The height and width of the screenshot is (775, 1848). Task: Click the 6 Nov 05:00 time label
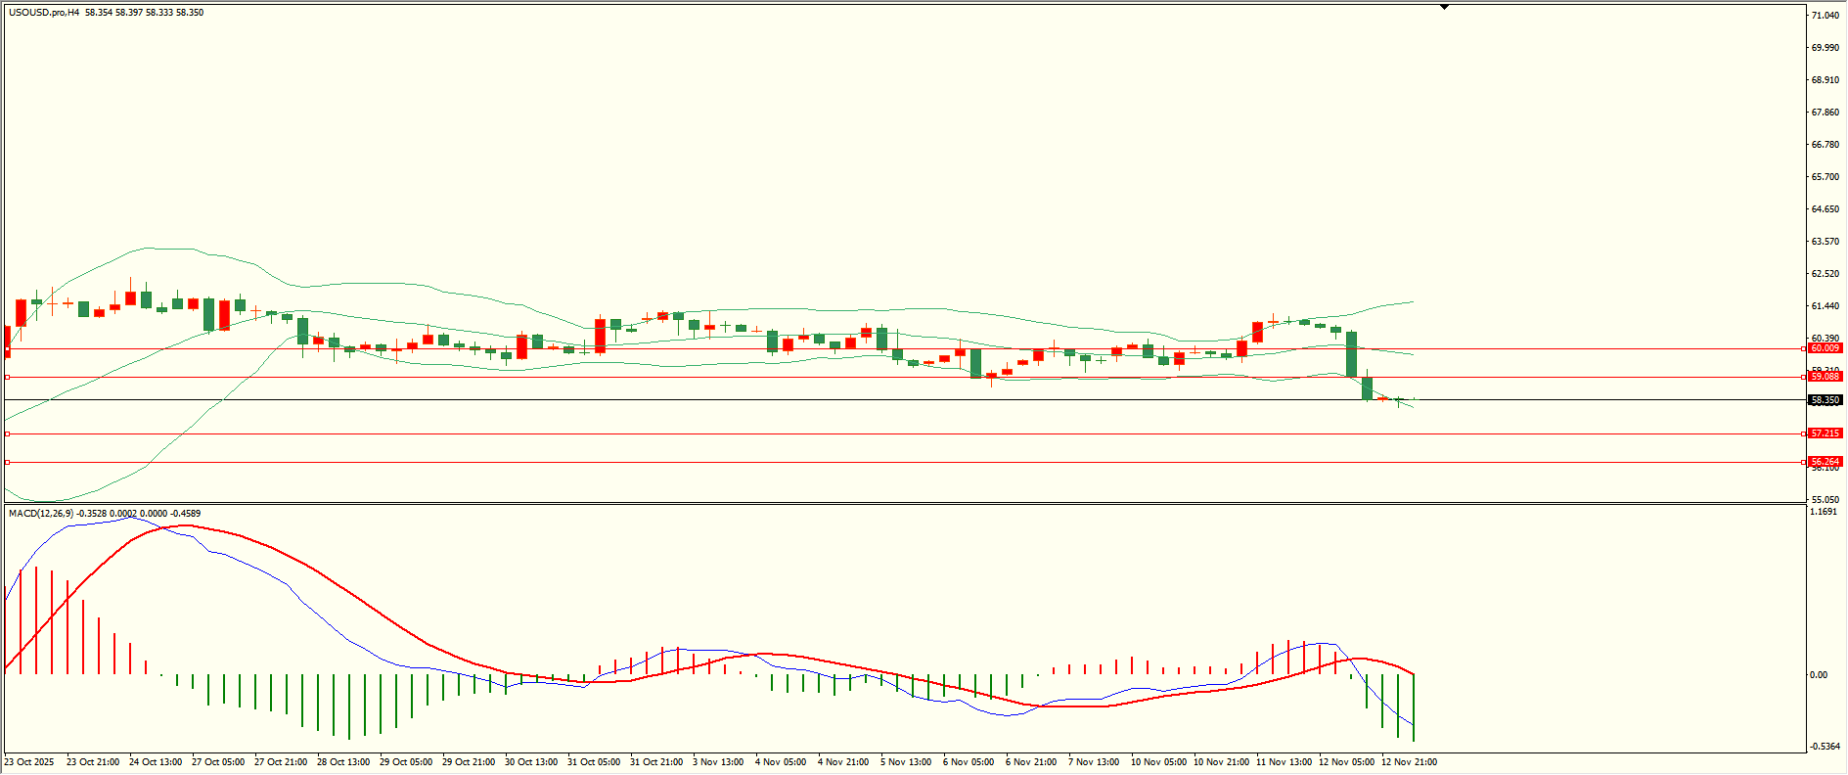coord(969,762)
